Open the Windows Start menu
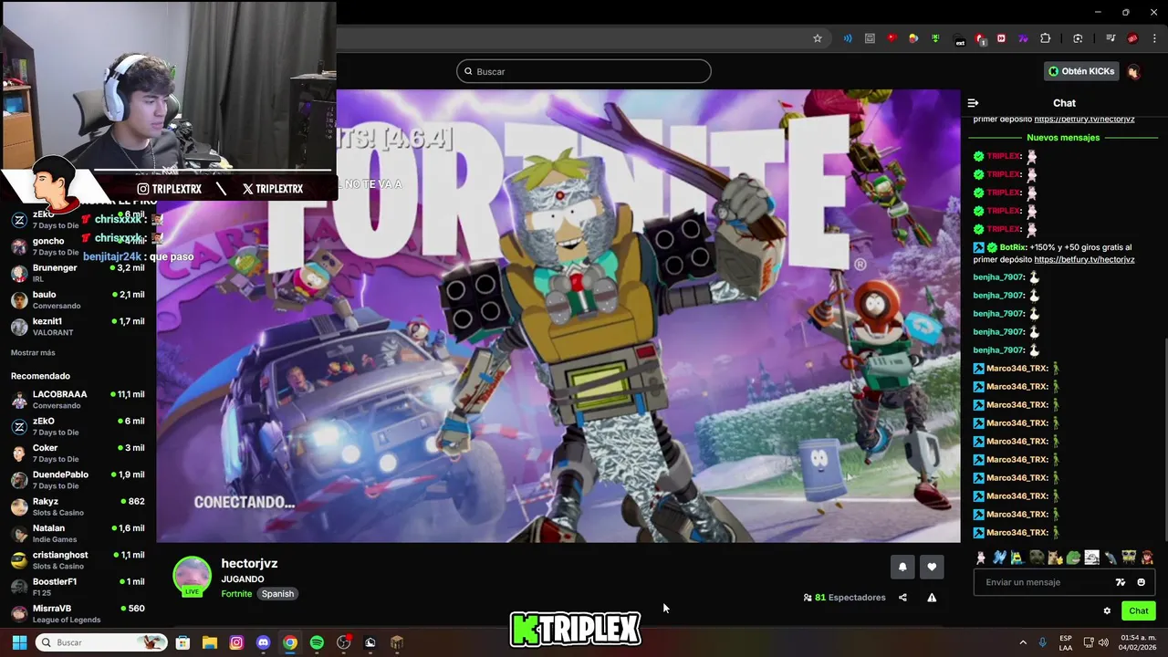 (x=18, y=642)
